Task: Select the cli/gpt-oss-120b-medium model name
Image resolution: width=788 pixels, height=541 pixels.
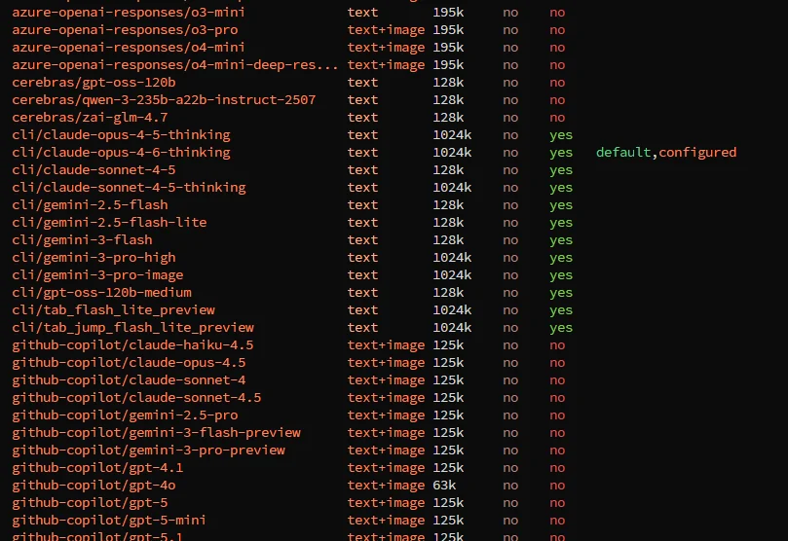Action: (x=101, y=293)
